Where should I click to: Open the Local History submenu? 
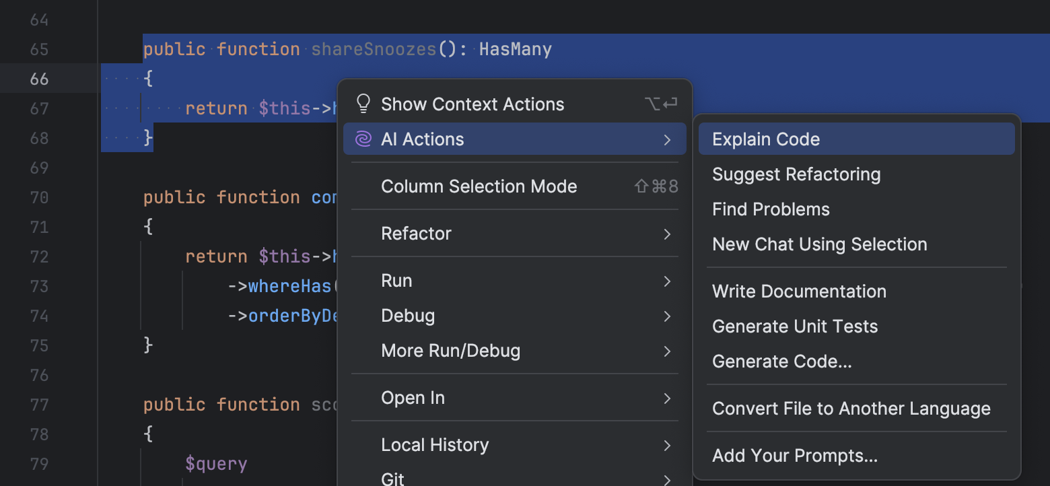[435, 445]
